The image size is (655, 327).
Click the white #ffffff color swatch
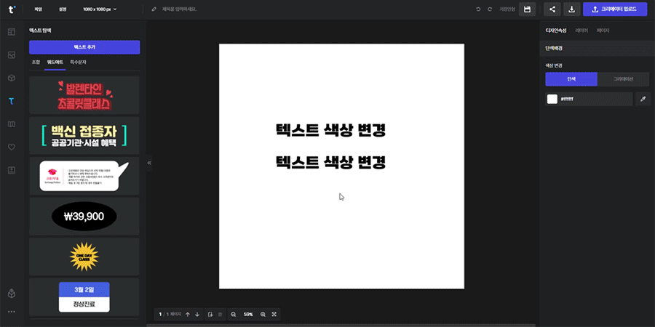[552, 99]
